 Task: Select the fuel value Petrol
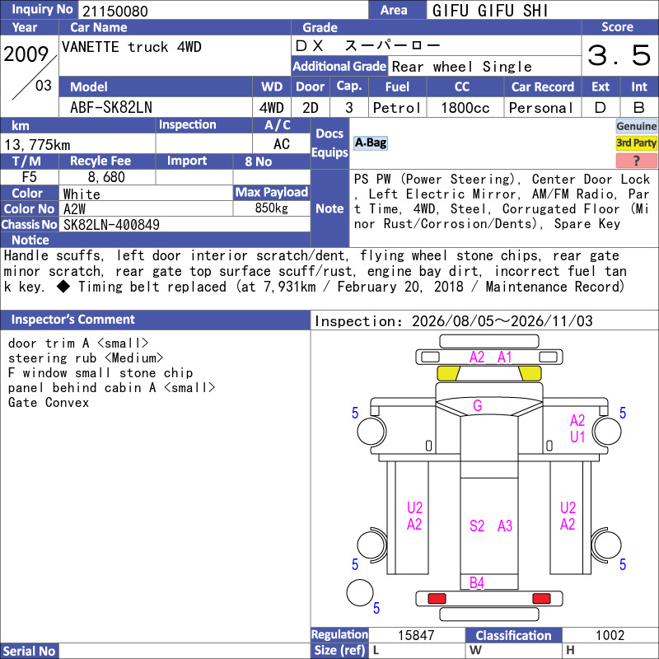[x=397, y=108]
